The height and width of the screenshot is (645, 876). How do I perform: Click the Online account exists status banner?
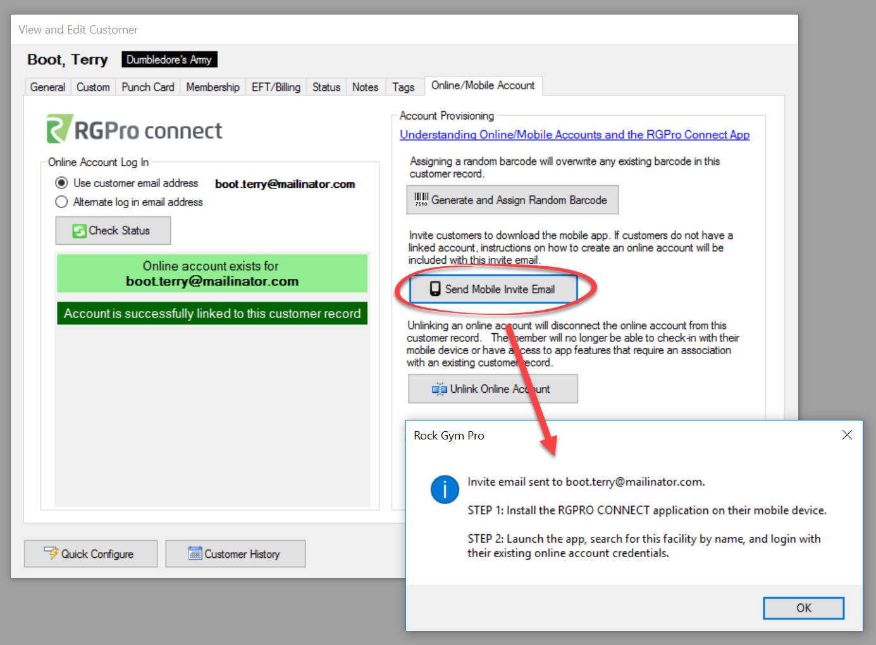tap(212, 273)
